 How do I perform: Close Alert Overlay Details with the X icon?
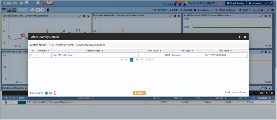point(245,37)
